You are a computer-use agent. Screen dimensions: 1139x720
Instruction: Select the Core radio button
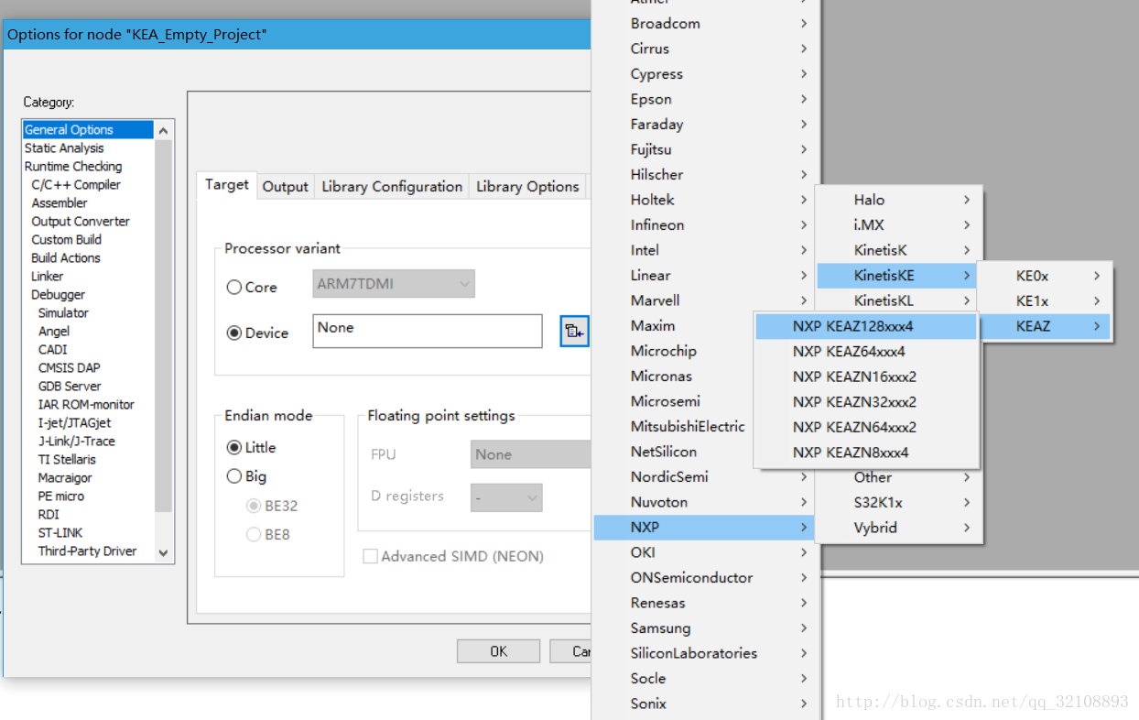(x=234, y=288)
